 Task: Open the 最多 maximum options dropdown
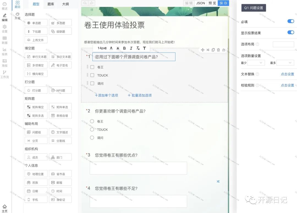point(285,63)
